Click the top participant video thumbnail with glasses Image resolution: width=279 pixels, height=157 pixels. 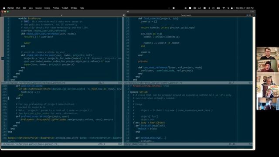[268, 53]
